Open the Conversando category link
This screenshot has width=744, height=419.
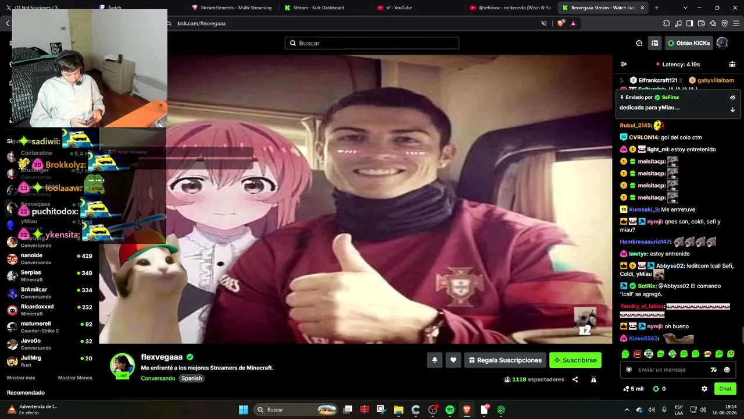click(158, 378)
